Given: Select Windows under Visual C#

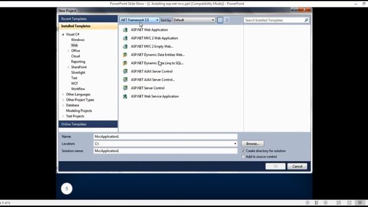Looking at the screenshot, I should click(x=78, y=40).
